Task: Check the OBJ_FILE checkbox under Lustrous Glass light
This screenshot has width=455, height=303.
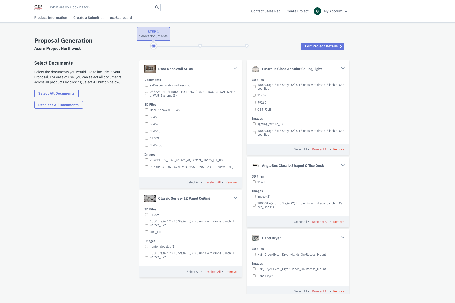Action: tap(254, 109)
